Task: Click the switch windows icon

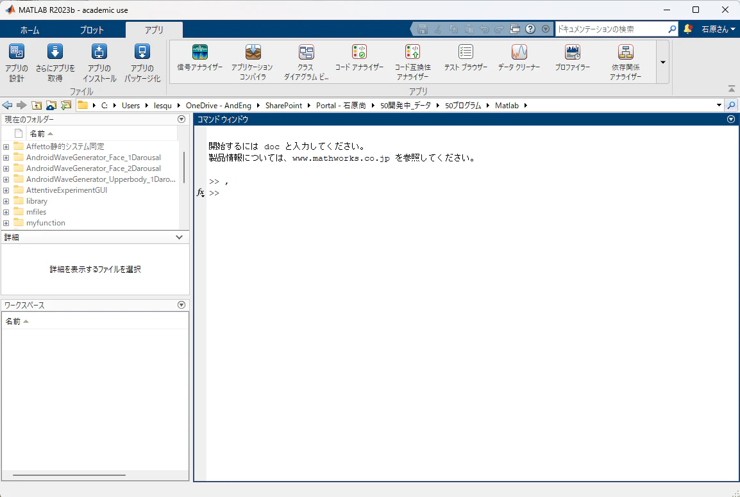Action: point(515,29)
